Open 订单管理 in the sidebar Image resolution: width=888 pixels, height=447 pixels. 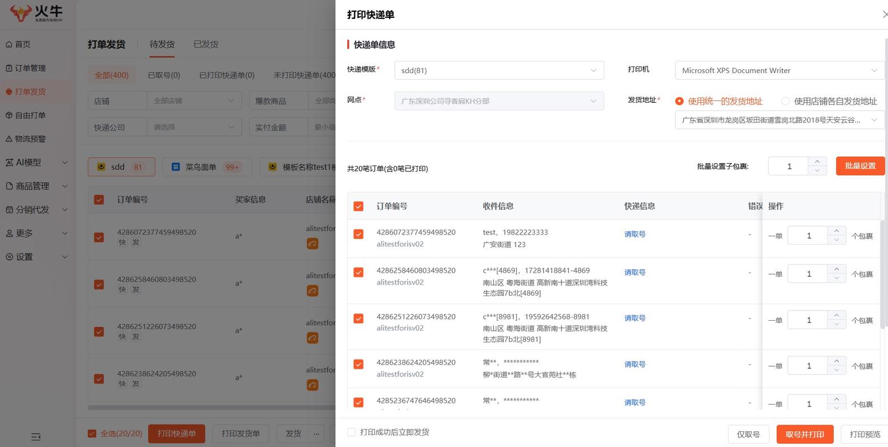point(26,68)
